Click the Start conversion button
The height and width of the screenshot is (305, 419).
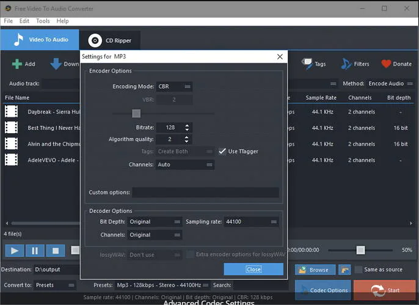pyautogui.click(x=385, y=290)
